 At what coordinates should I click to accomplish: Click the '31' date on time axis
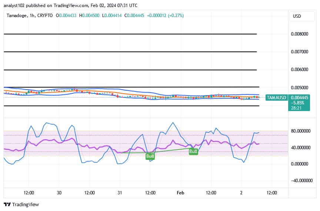pyautogui.click(x=120, y=193)
